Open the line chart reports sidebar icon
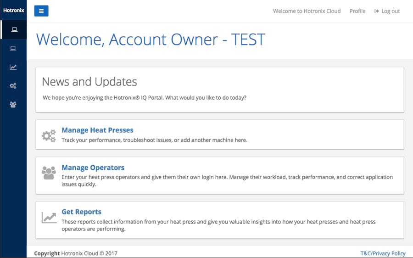Screen dimensions: 413x258 (x=13, y=67)
